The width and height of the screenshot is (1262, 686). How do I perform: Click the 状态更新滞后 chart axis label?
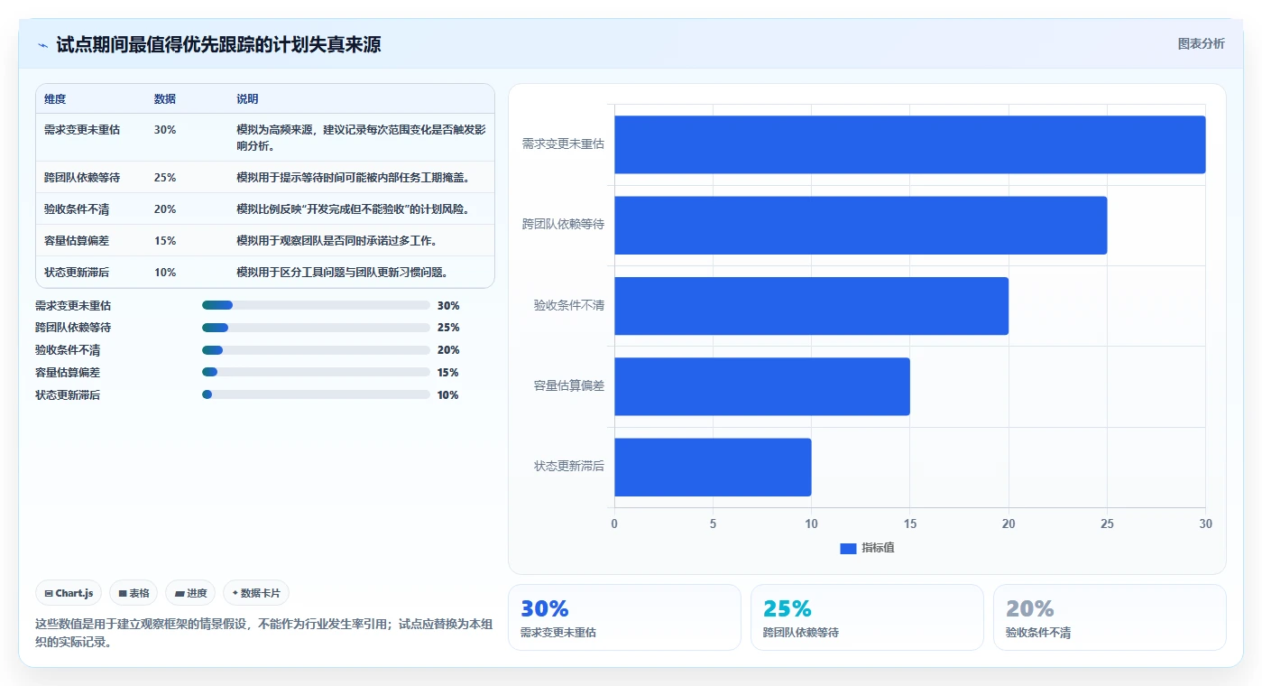(x=568, y=467)
